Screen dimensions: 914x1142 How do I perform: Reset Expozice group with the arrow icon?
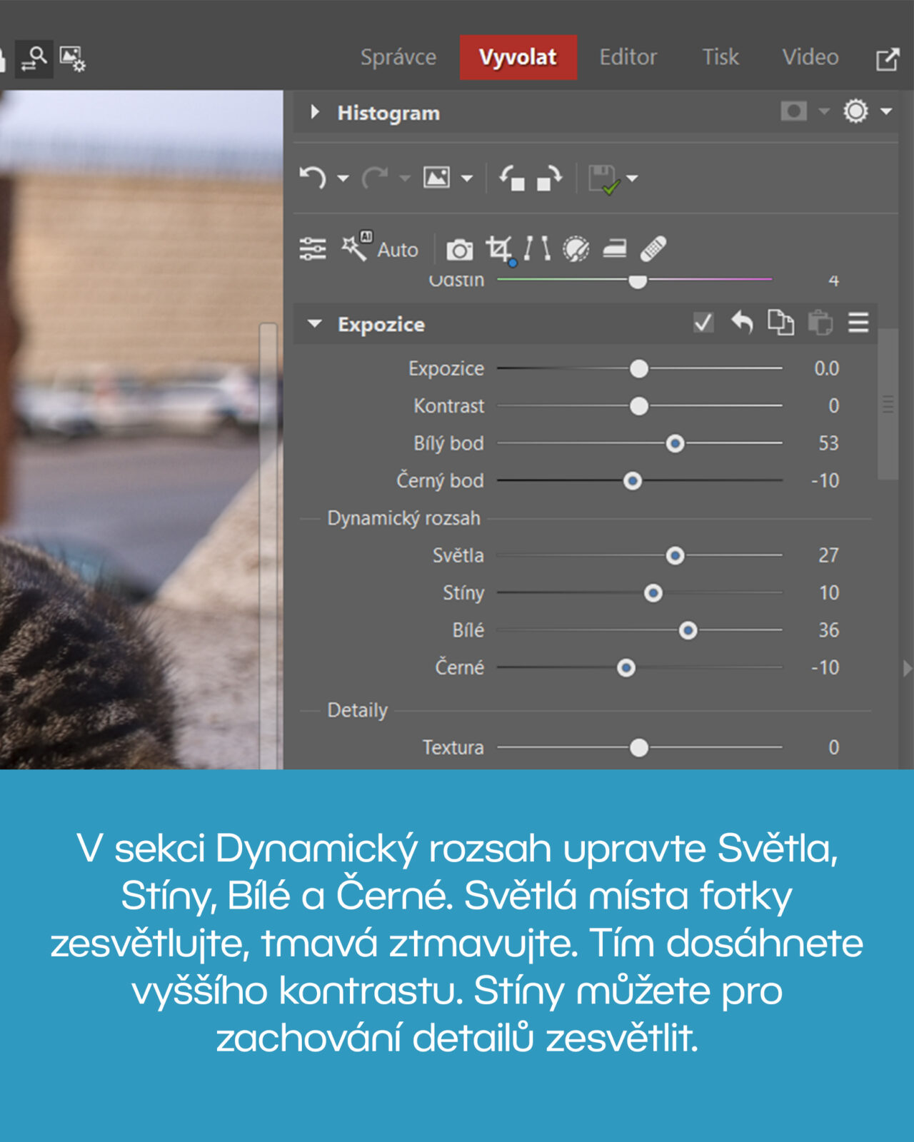point(743,323)
